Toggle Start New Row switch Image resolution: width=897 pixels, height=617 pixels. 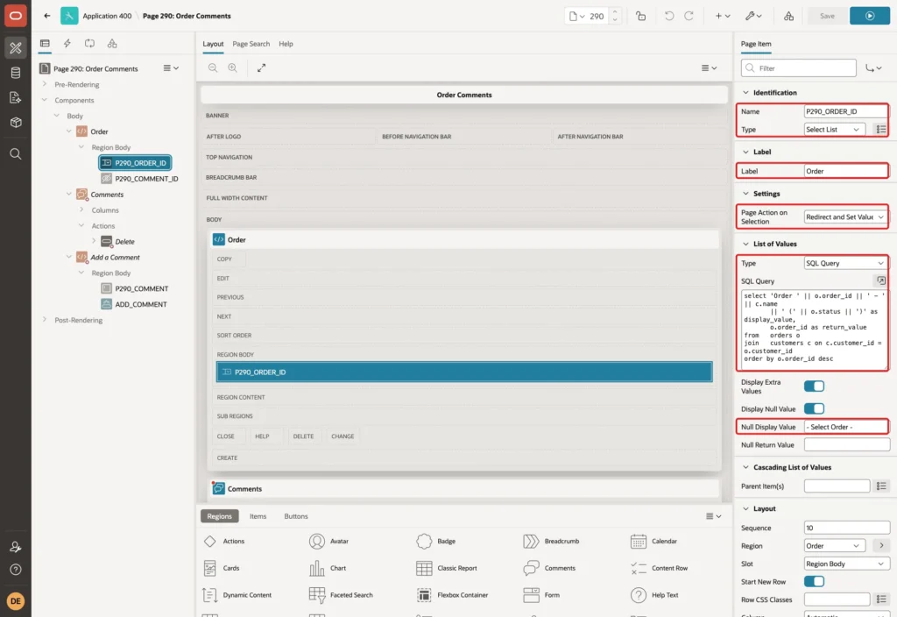(814, 582)
